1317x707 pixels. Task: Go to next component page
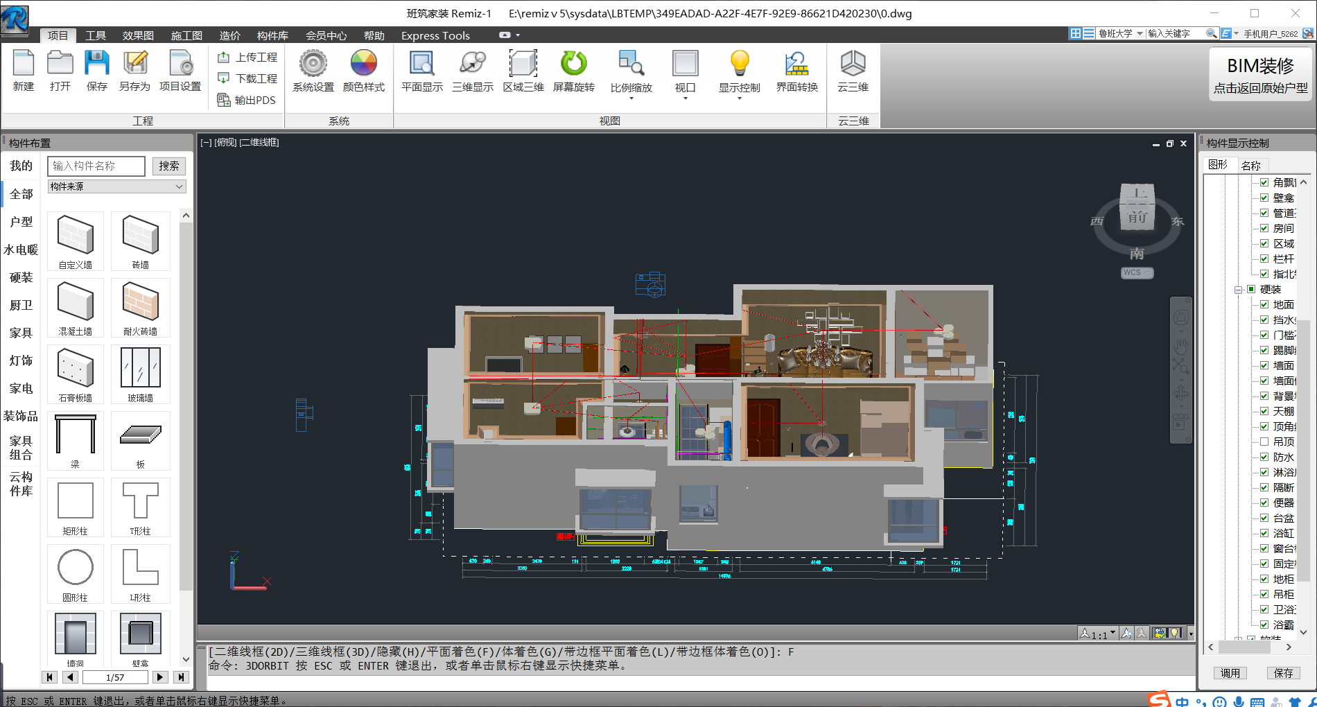tap(159, 677)
